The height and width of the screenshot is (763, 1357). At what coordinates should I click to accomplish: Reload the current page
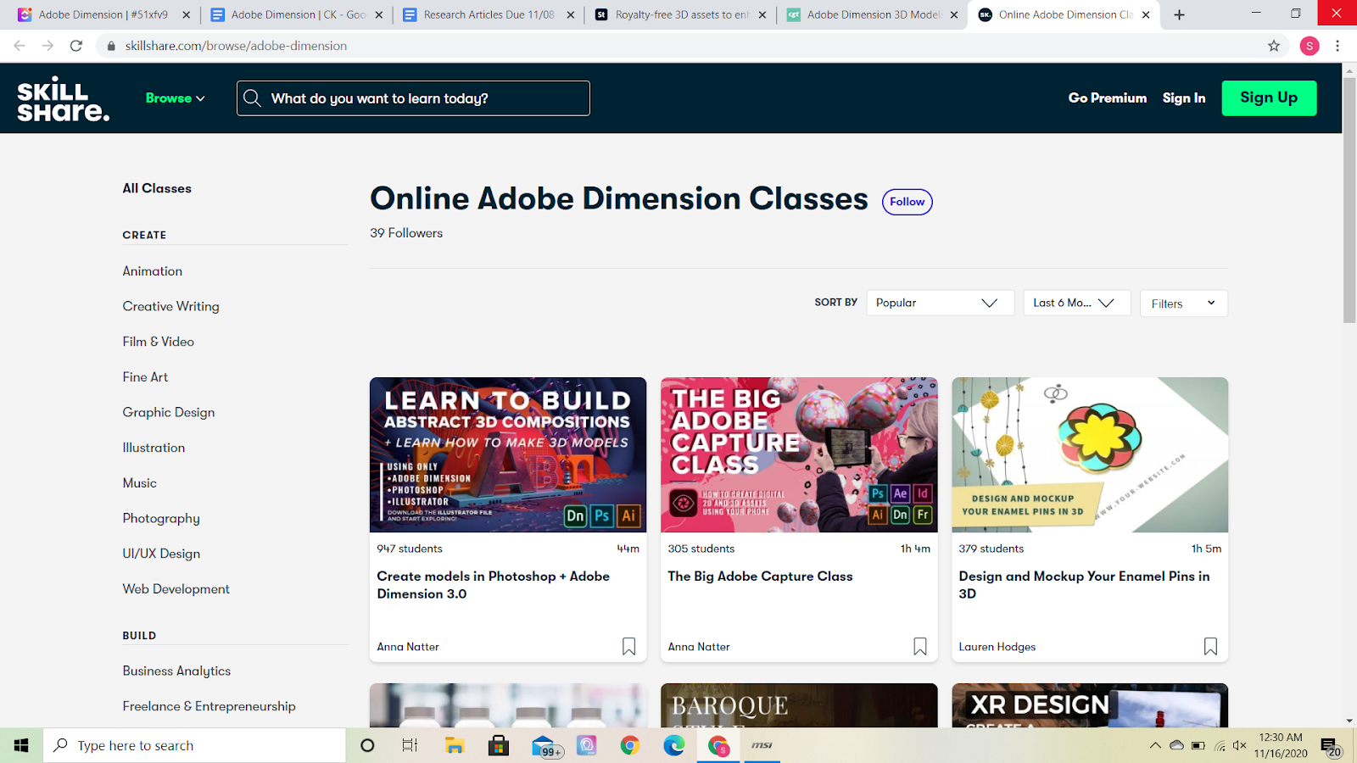click(x=76, y=46)
